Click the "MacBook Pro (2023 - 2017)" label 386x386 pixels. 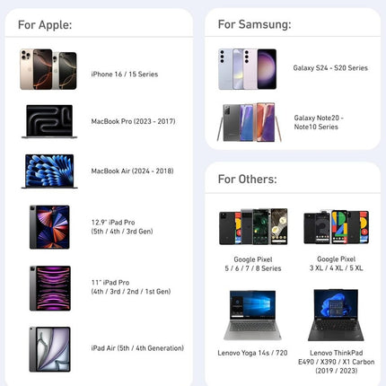(x=133, y=121)
